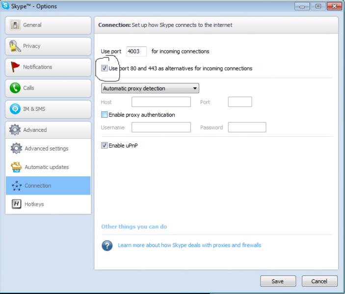Click the Notifications red flag icon
This screenshot has height=294, width=345.
(x=15, y=67)
